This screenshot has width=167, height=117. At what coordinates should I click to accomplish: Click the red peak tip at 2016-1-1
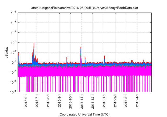pyautogui.click(x=104, y=56)
